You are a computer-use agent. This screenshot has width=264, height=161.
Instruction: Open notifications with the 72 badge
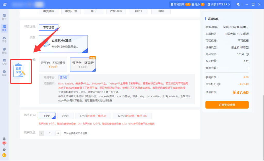click(4, 143)
